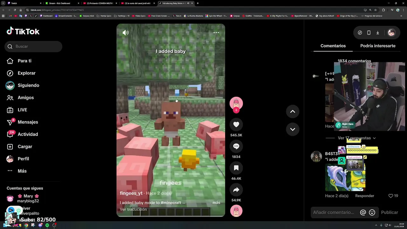Go to next video with down chevron
The height and width of the screenshot is (229, 407).
(293, 129)
